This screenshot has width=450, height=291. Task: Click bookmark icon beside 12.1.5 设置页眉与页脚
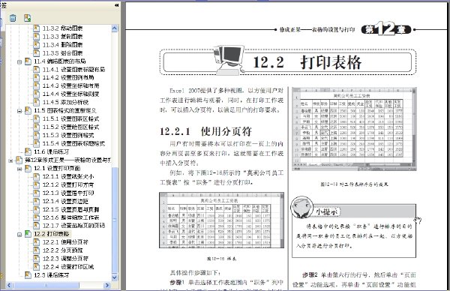coord(37,209)
